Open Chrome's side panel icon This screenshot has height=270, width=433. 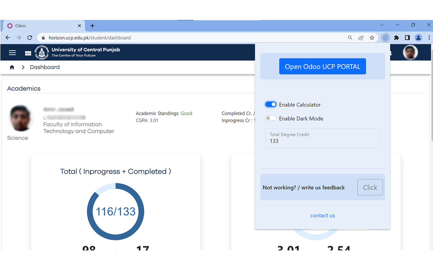tap(407, 37)
